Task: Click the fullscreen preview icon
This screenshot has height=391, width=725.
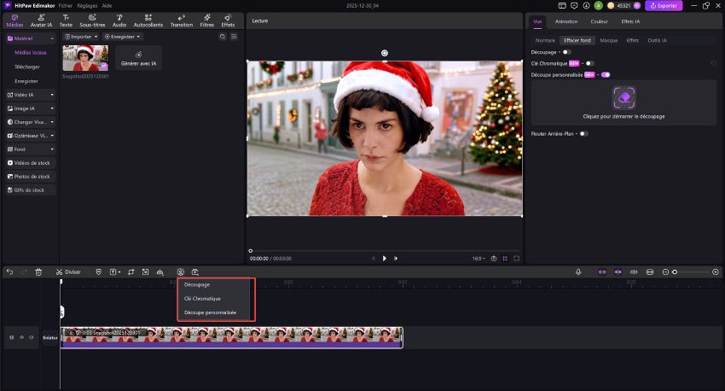Action: click(517, 258)
